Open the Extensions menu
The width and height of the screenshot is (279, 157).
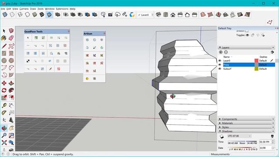pos(62,9)
